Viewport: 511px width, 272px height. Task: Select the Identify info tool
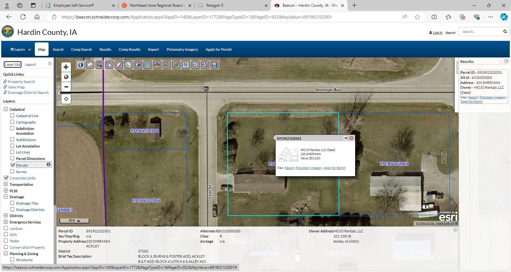tap(80, 65)
